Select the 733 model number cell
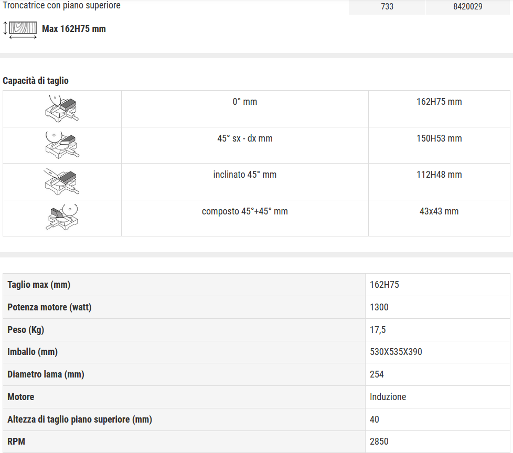Screen dimensions: 513x453 [x=387, y=6]
